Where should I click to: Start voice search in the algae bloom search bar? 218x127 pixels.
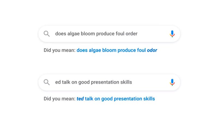pyautogui.click(x=172, y=34)
